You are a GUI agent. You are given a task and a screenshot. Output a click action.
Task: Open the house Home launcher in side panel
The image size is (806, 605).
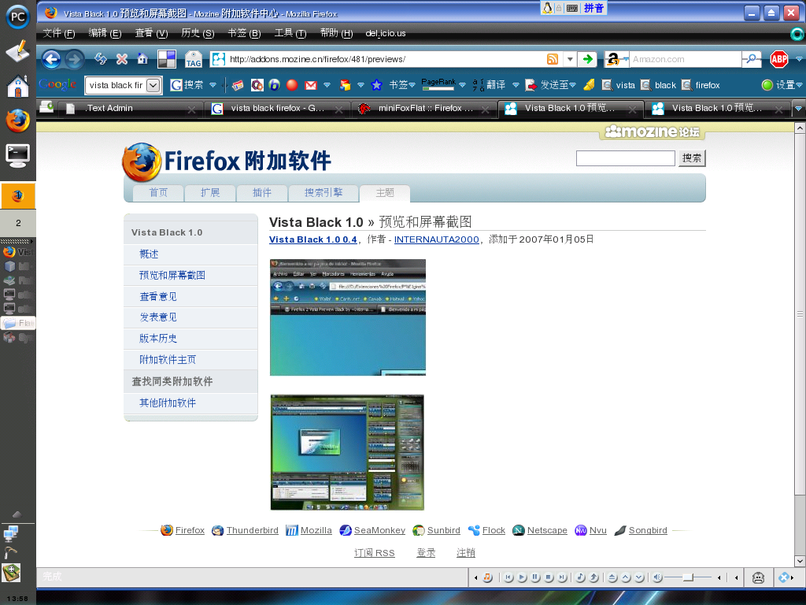17,85
